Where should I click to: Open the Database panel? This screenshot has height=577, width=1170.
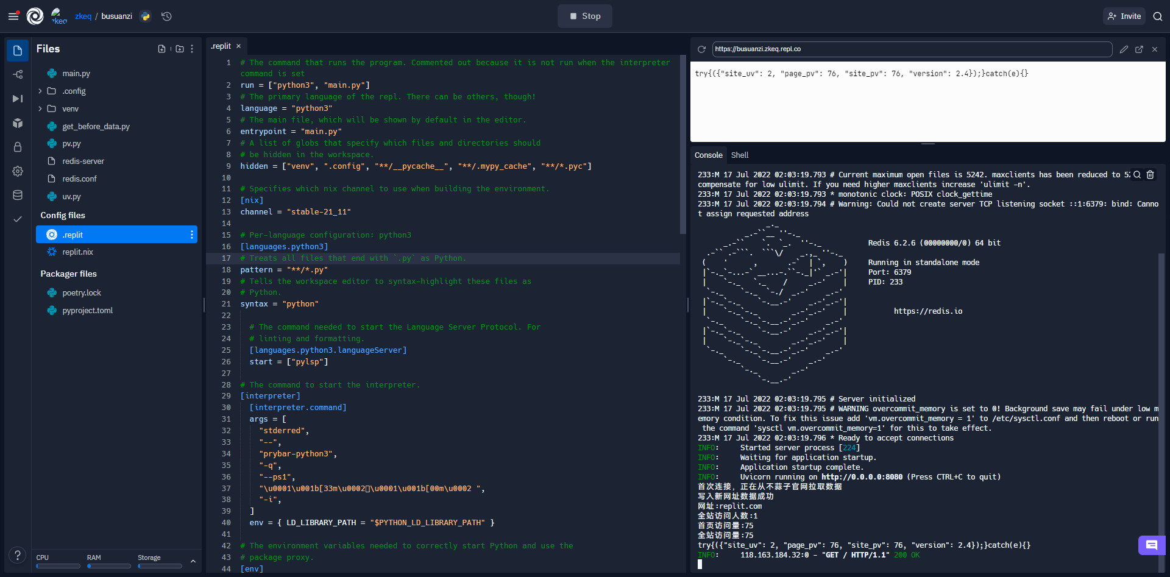tap(18, 195)
